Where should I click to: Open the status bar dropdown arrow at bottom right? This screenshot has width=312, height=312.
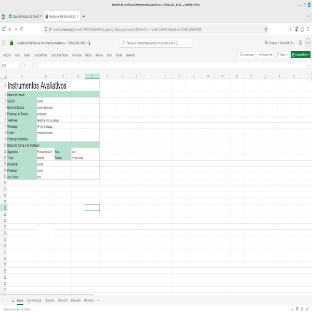(x=292, y=309)
